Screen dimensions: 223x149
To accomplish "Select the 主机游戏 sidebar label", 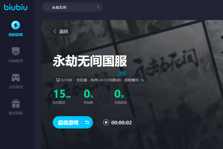I will coord(16,87).
